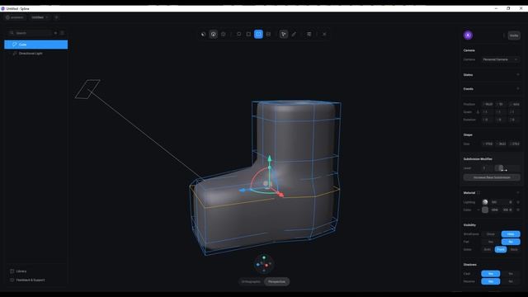Viewport: 528px width, 297px height.
Task: Select the Directional Light layer
Action: click(36, 53)
